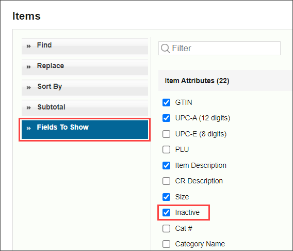The image size is (293, 251).
Task: Enable the UPC-E (8 digits) checkbox
Action: 166,134
